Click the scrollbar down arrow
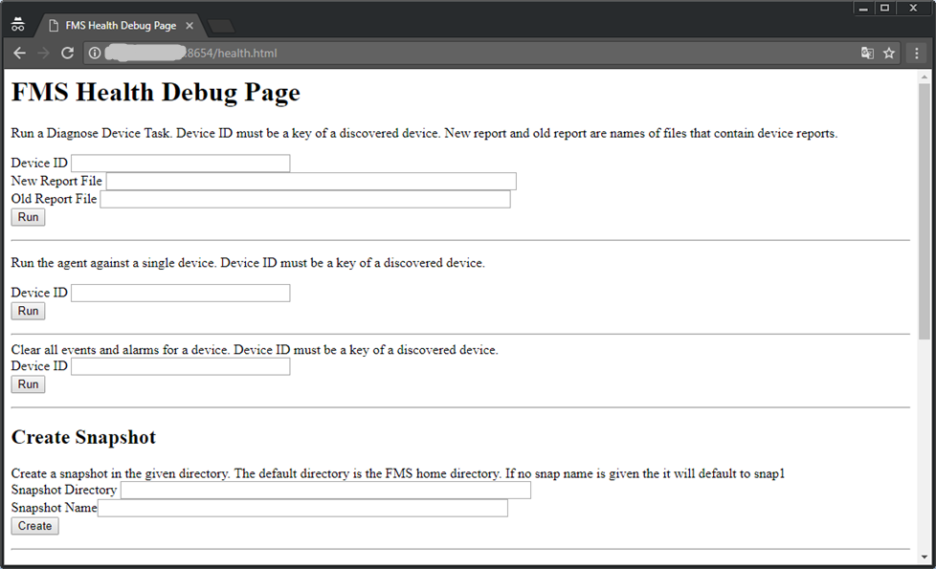The image size is (936, 569). tap(925, 558)
